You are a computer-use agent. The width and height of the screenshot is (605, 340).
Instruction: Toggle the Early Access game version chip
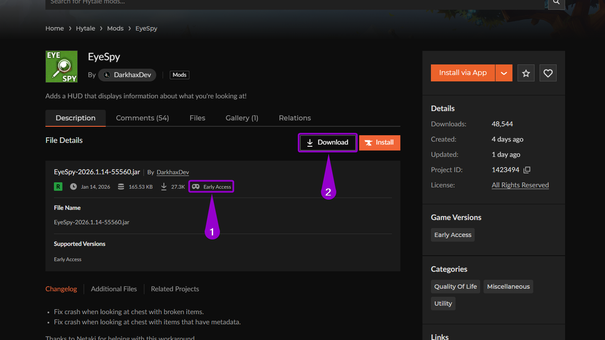(x=453, y=234)
